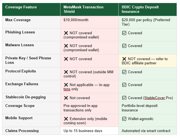Viewport: 180px width, 139px height.
Task: Click the underlined 'StableCover' word
Action: [155, 98]
